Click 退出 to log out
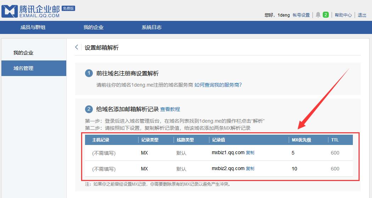This screenshot has height=198, width=372. tap(362, 15)
